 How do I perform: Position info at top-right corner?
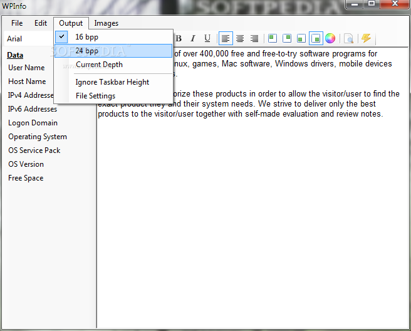(x=287, y=38)
